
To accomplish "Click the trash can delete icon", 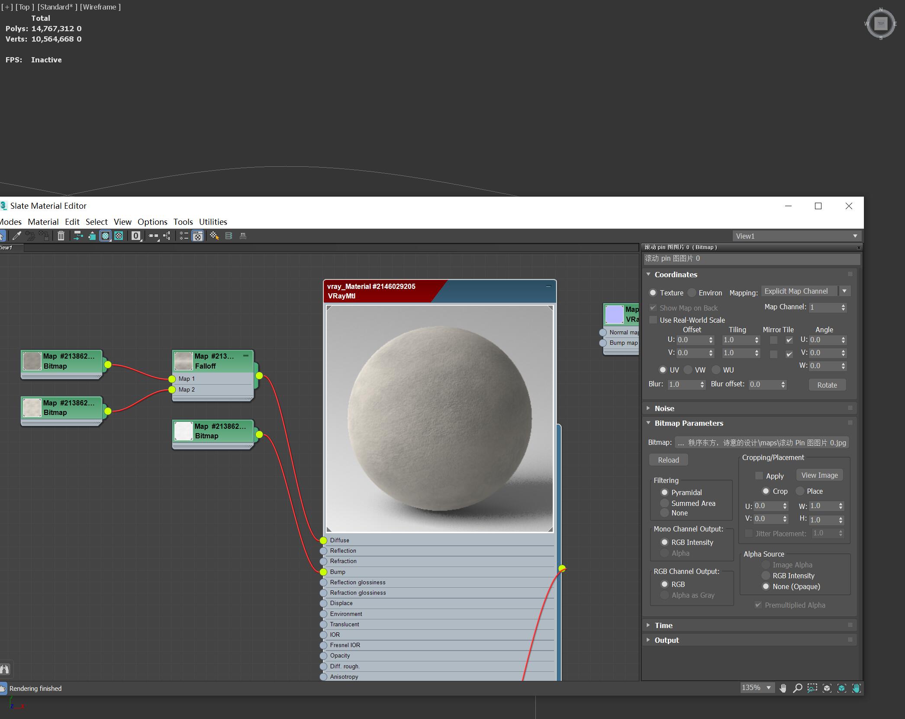I will (x=61, y=236).
